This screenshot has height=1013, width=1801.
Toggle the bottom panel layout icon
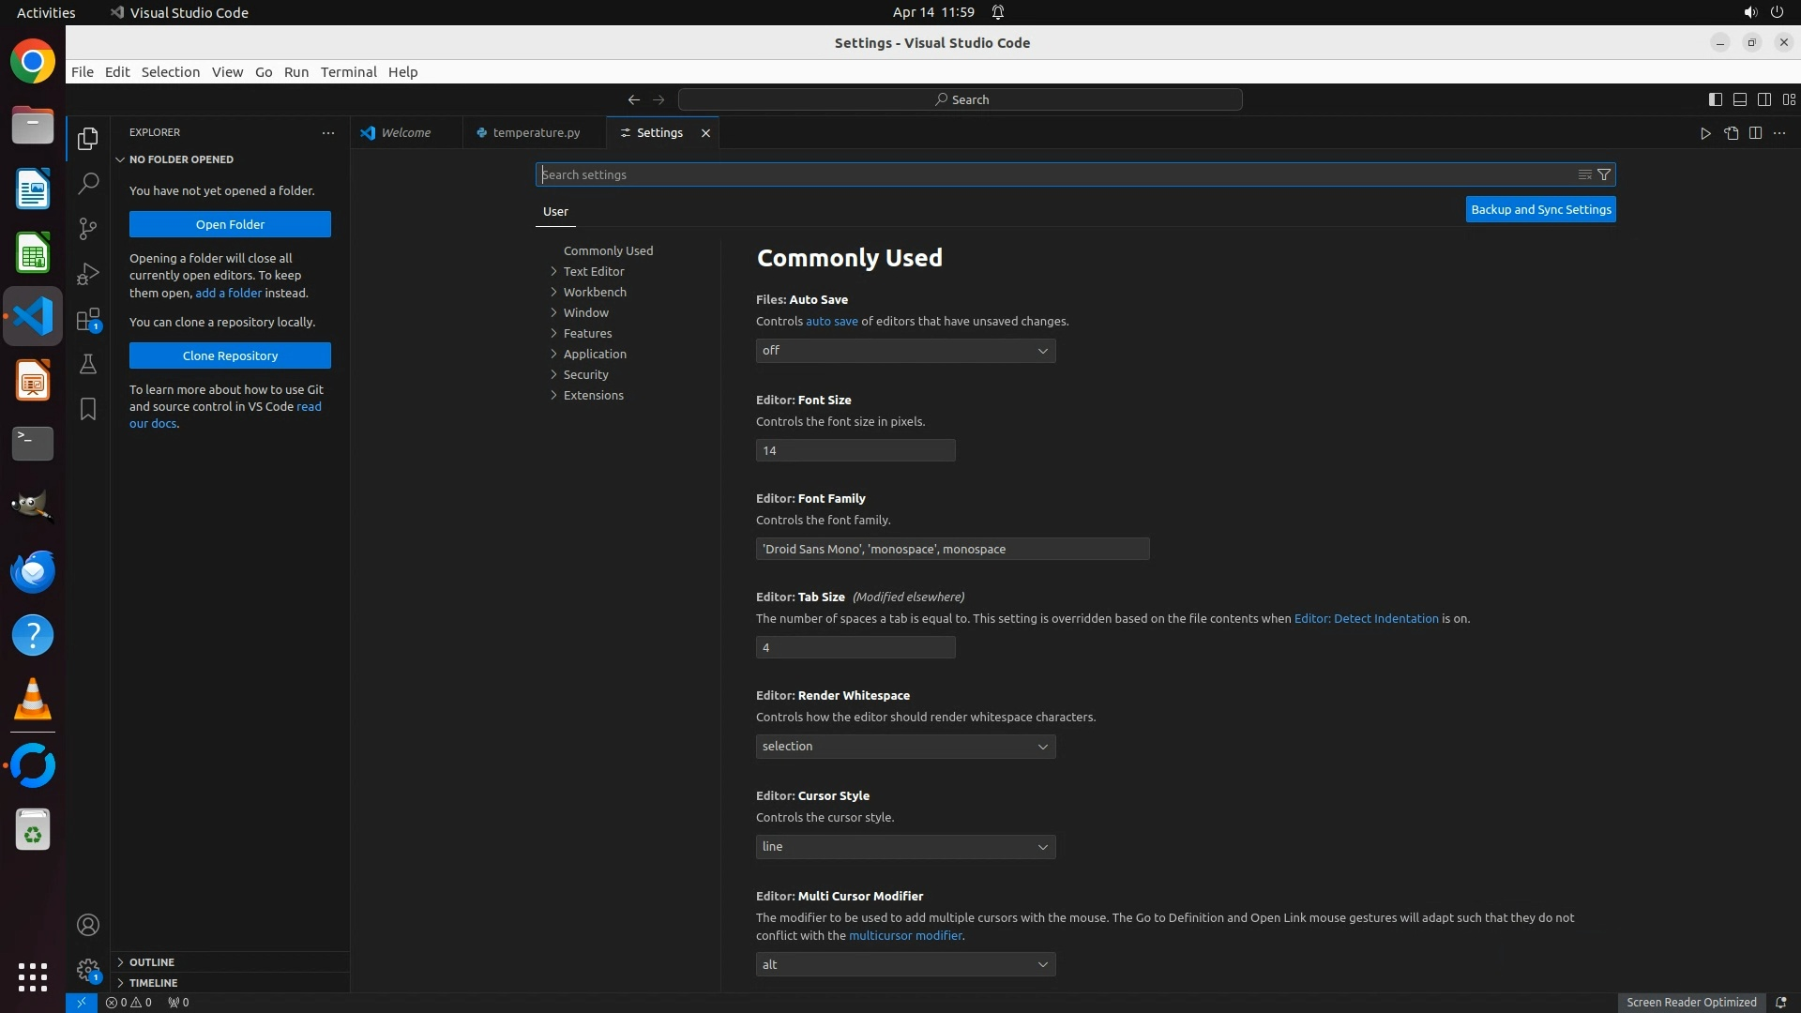(x=1739, y=99)
